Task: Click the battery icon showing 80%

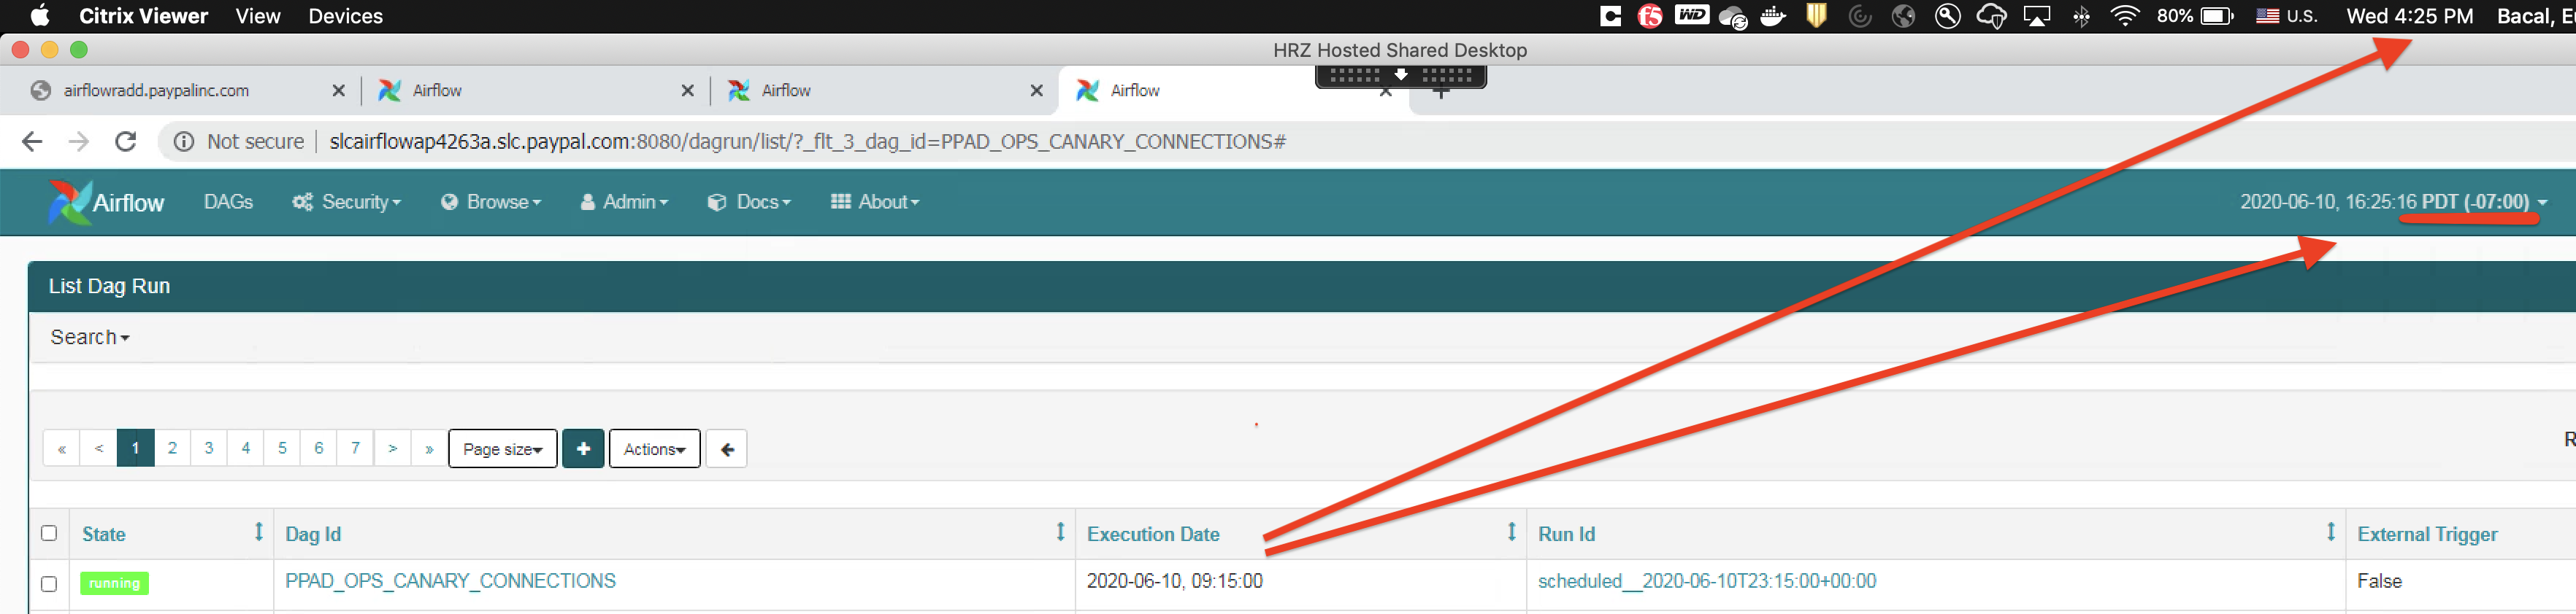Action: 2216,16
